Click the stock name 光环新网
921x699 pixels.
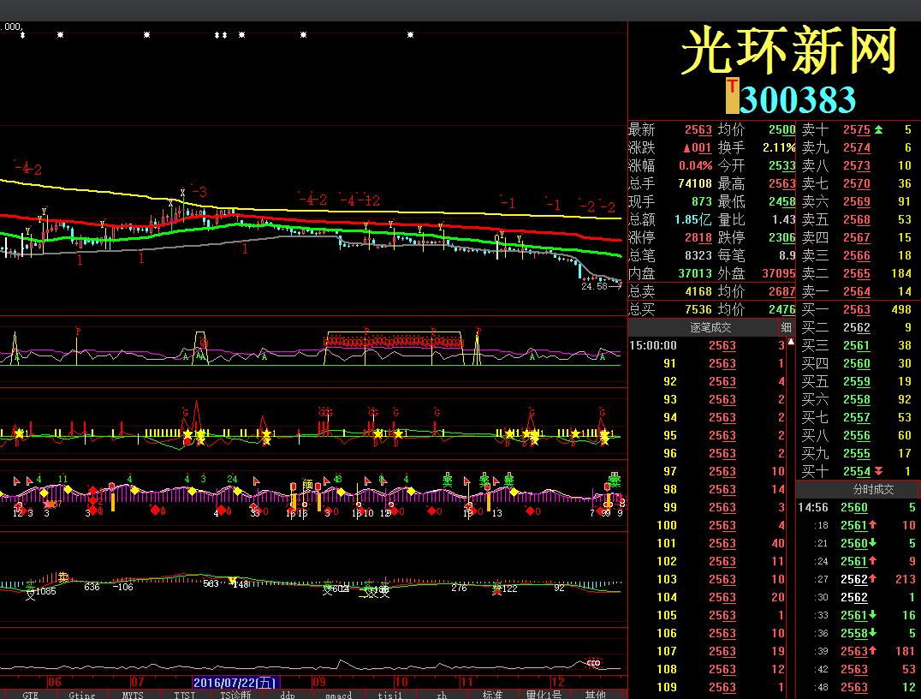tap(788, 51)
